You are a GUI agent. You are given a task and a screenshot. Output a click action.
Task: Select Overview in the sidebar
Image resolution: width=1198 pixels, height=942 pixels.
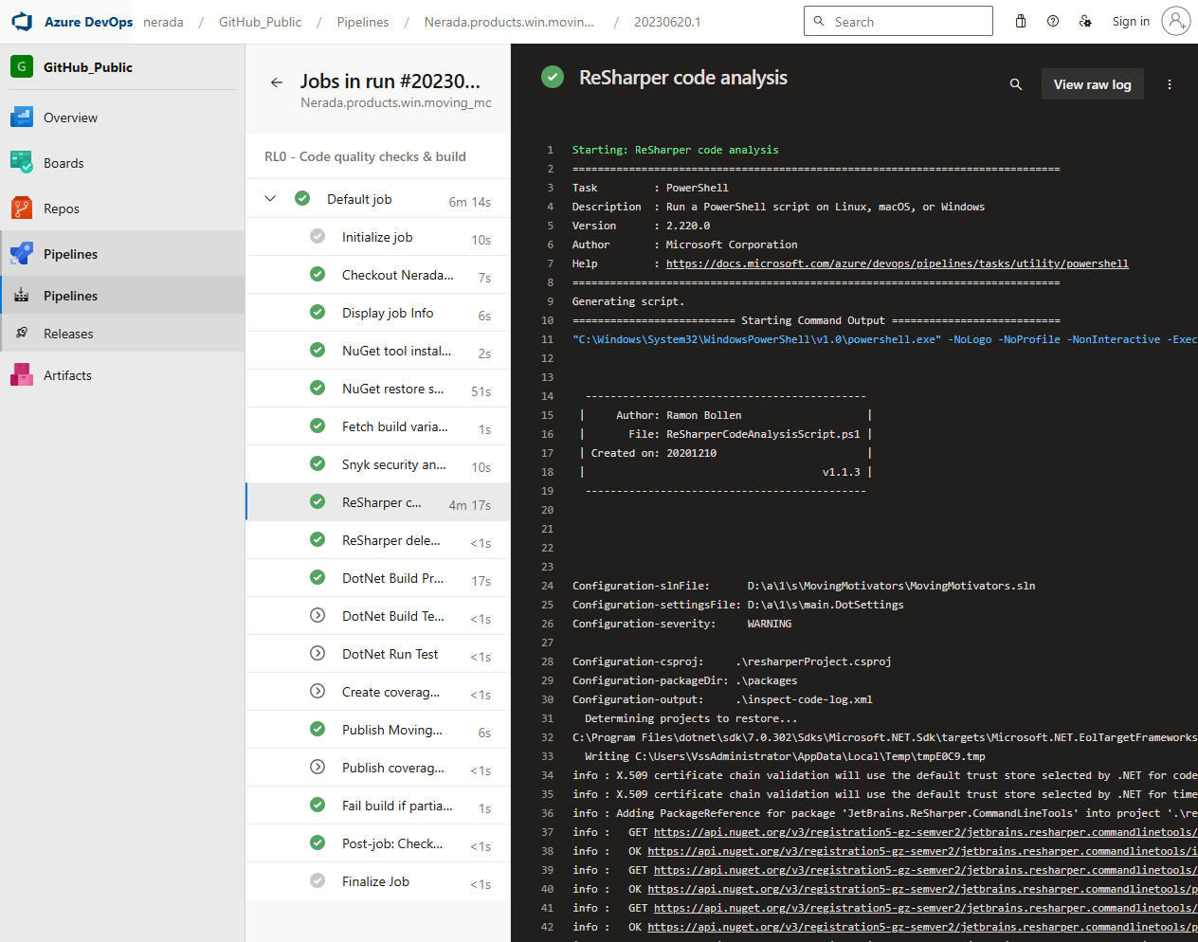tap(70, 118)
